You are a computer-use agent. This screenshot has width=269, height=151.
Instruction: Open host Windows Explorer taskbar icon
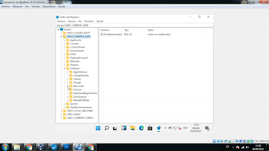click(x=17, y=147)
